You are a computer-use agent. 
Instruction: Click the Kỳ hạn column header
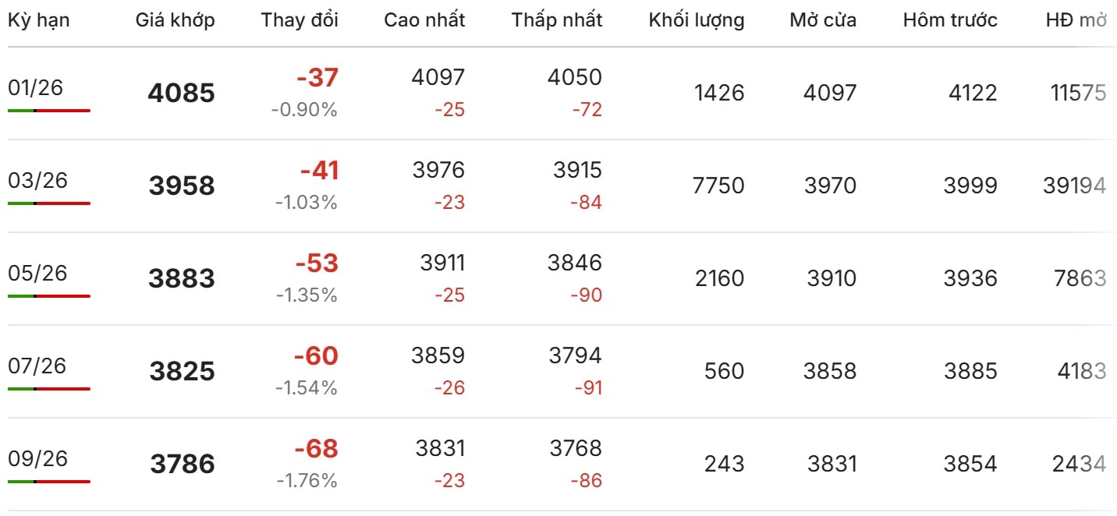click(39, 20)
